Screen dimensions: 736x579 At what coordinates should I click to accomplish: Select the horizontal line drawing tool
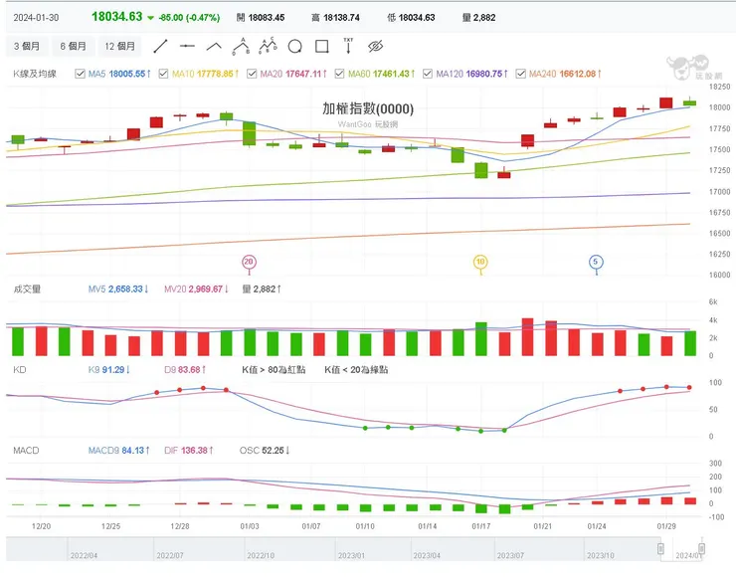click(187, 46)
